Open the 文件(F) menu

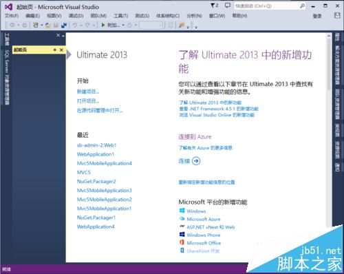[12, 16]
